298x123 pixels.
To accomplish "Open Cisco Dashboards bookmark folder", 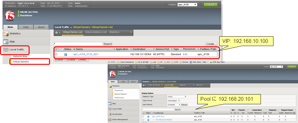I will (x=126, y=62).
